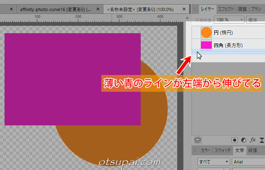Open the blend mode 標準 dropdown

pos(256,20)
